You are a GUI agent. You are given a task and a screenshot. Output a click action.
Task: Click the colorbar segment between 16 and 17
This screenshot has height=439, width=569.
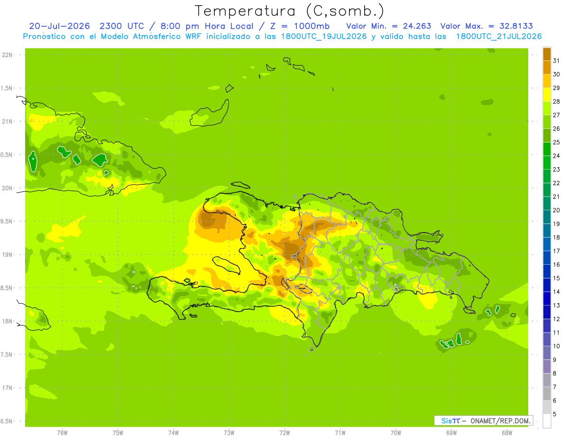tap(547, 258)
